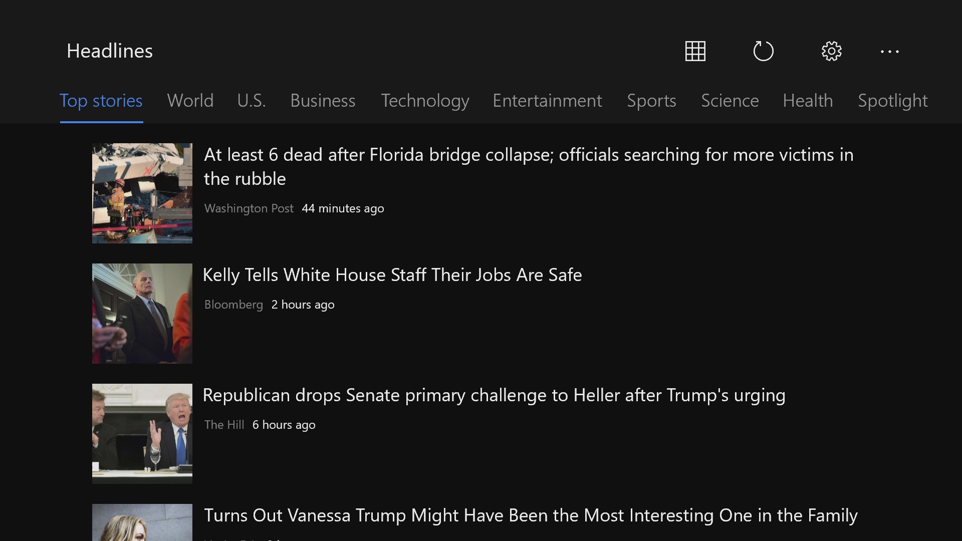The image size is (962, 541).
Task: Switch to the Entertainment tab
Action: click(x=547, y=101)
